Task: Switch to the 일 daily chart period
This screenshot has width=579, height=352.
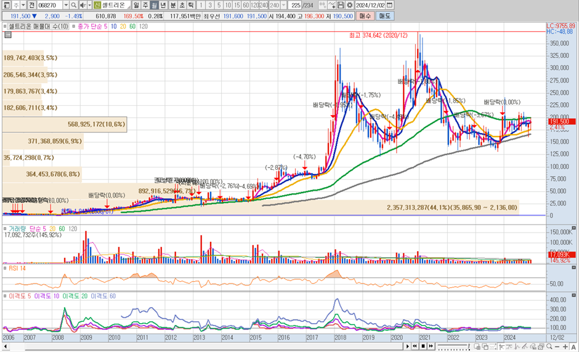Action: click(x=137, y=5)
